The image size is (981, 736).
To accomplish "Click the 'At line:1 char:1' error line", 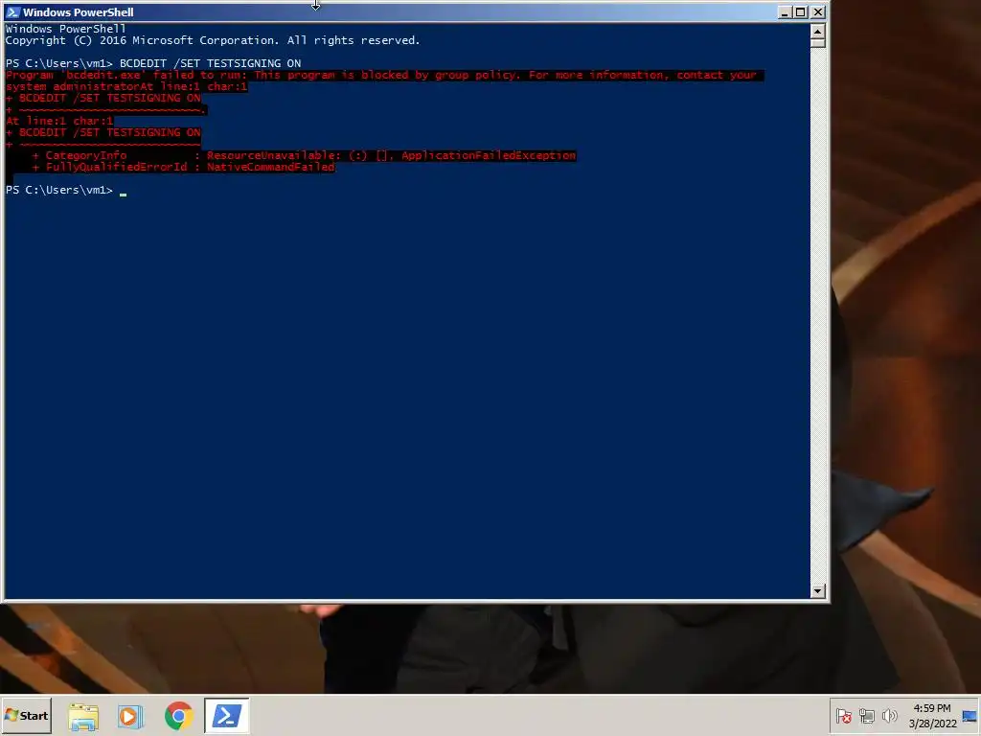I will 59,121.
